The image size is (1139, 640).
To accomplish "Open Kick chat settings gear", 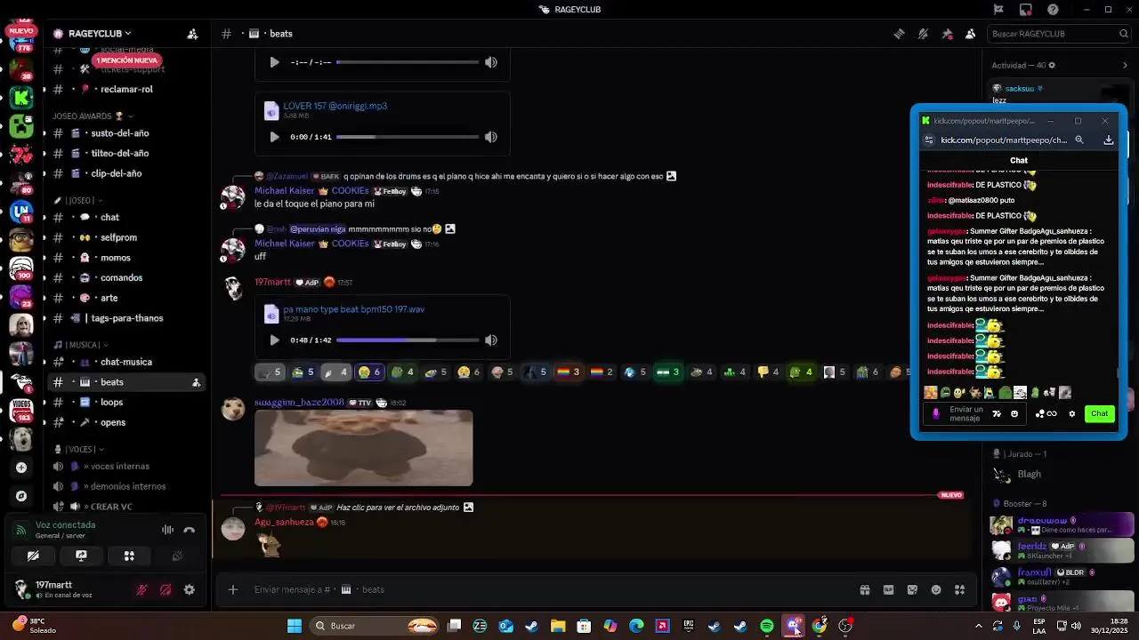I will tap(1071, 413).
